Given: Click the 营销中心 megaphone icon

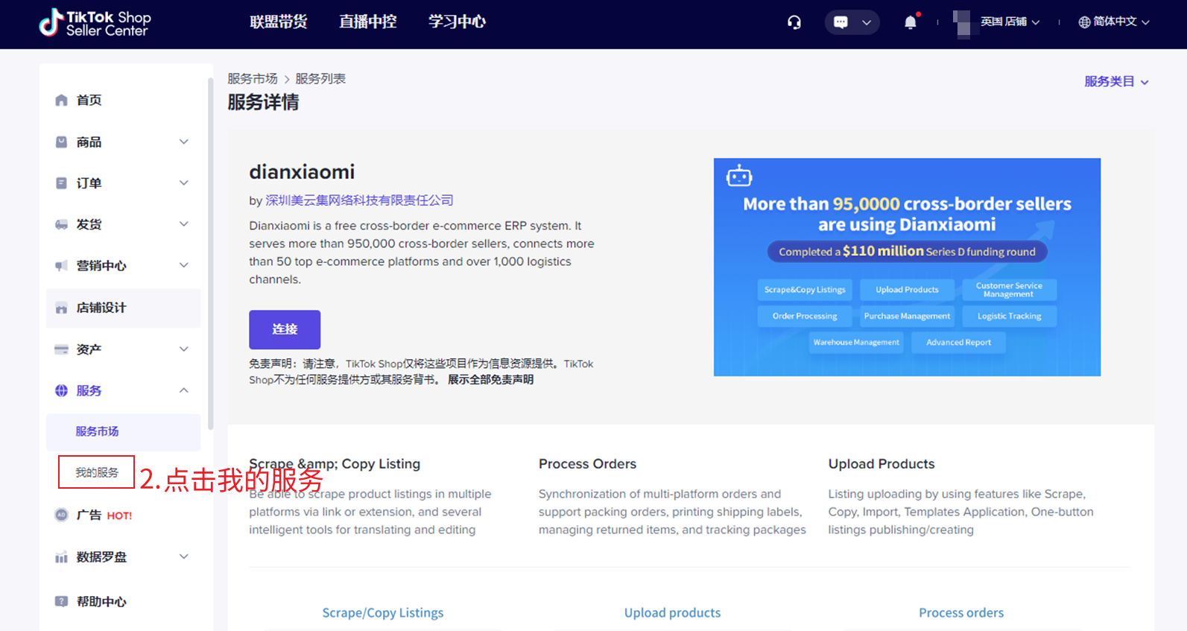Looking at the screenshot, I should pyautogui.click(x=61, y=265).
